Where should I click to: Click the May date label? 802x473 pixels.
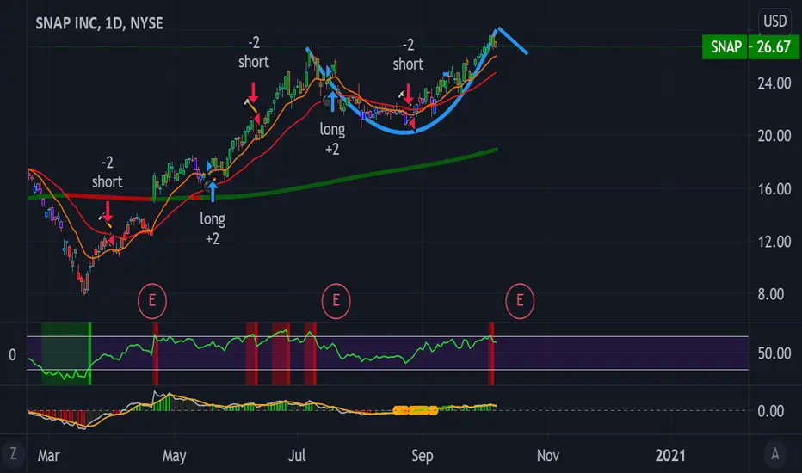(x=174, y=456)
